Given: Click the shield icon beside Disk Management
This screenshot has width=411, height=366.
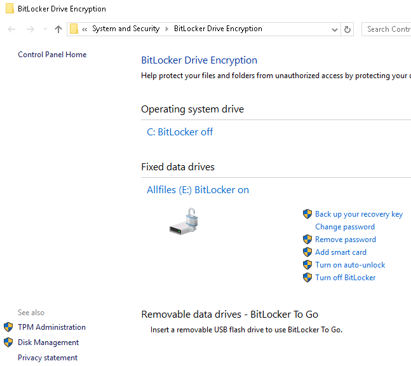Looking at the screenshot, I should point(8,342).
